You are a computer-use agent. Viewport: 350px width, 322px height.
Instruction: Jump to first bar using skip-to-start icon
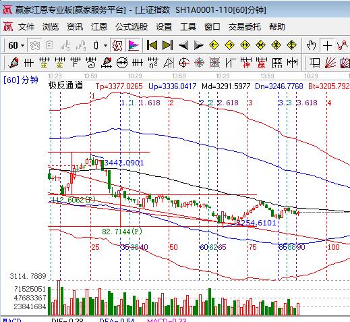(152, 45)
